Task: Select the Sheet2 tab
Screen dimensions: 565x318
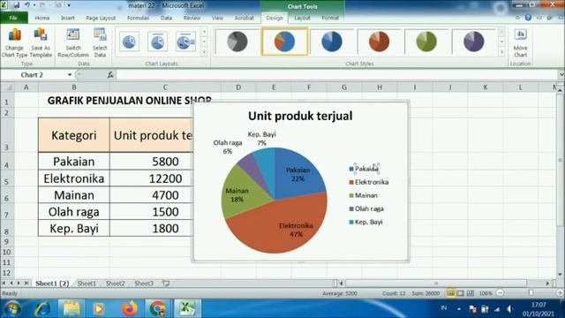Action: pos(116,284)
